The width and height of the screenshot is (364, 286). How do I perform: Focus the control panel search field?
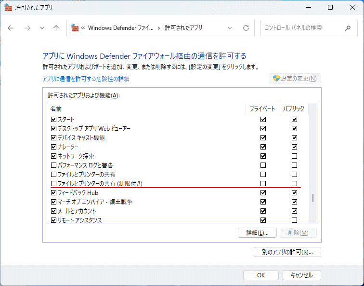pos(309,28)
